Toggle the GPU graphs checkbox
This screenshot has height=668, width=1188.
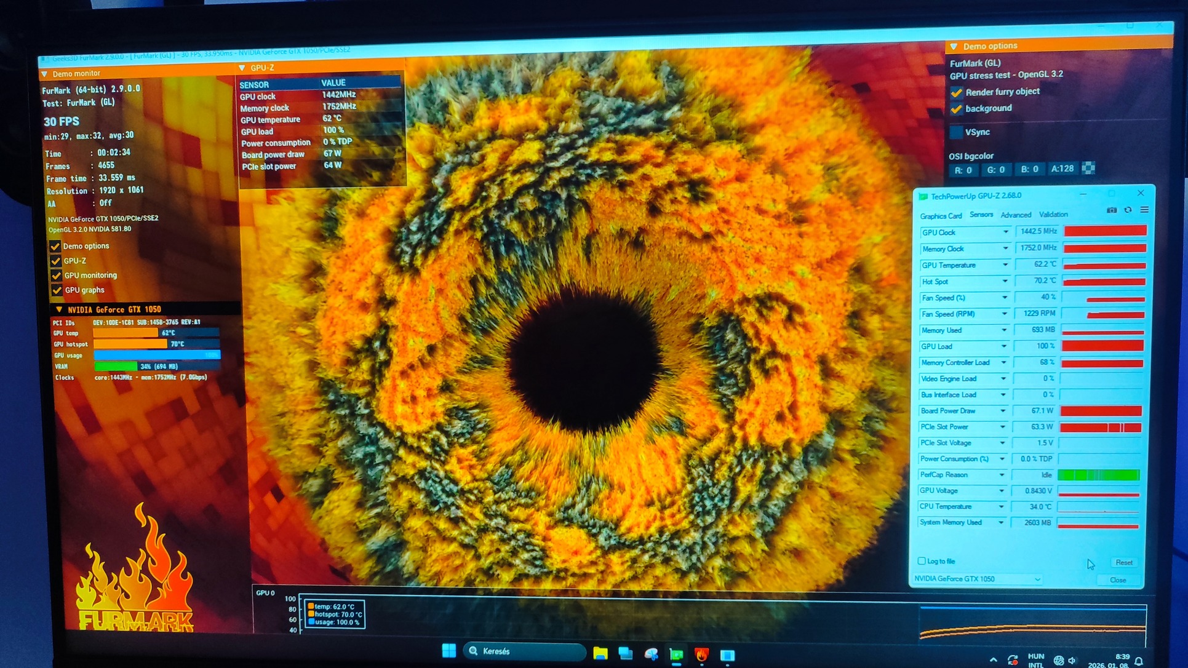click(57, 290)
